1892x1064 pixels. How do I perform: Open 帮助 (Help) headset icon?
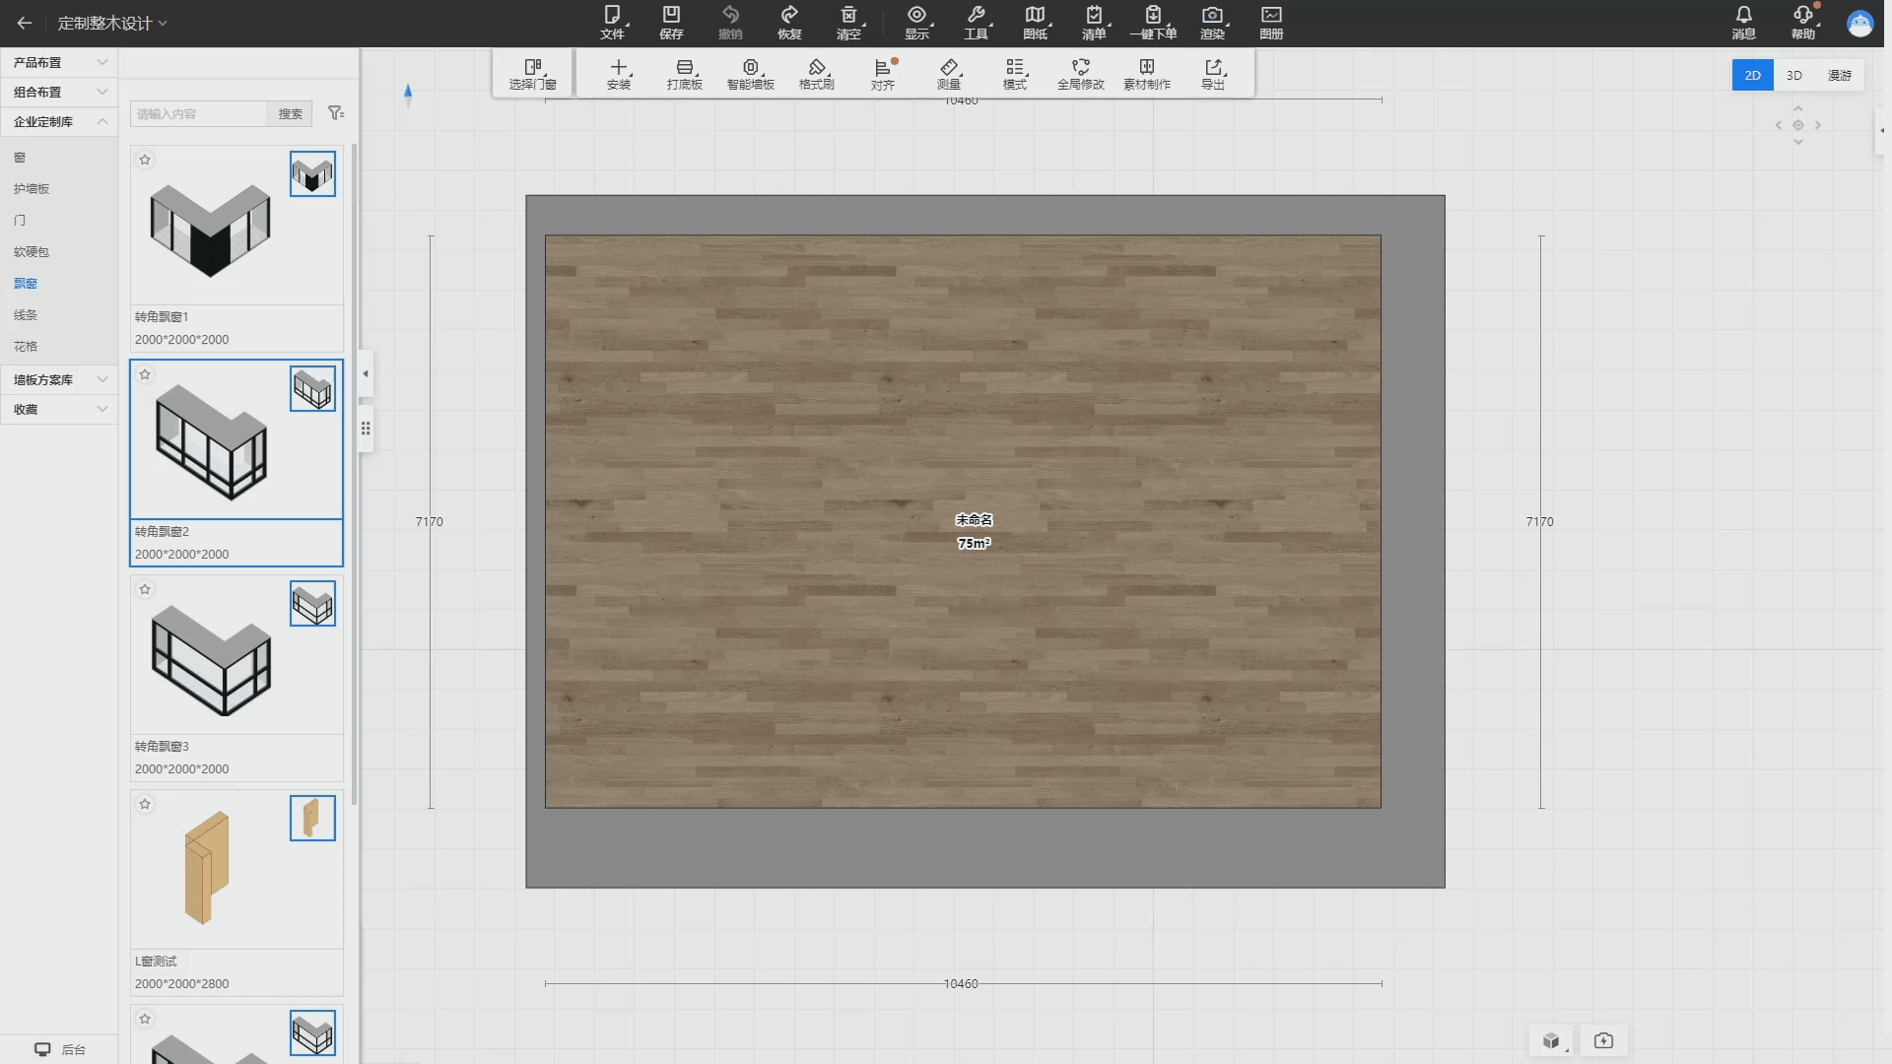(1803, 22)
